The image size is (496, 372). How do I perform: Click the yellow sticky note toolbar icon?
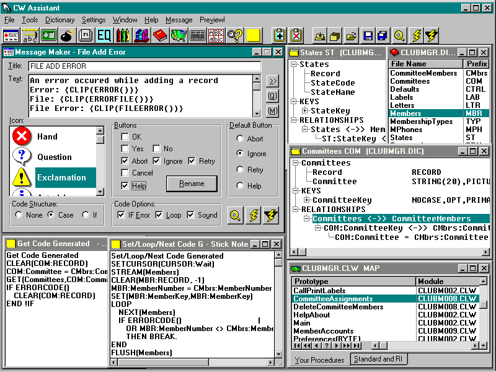coord(253,35)
